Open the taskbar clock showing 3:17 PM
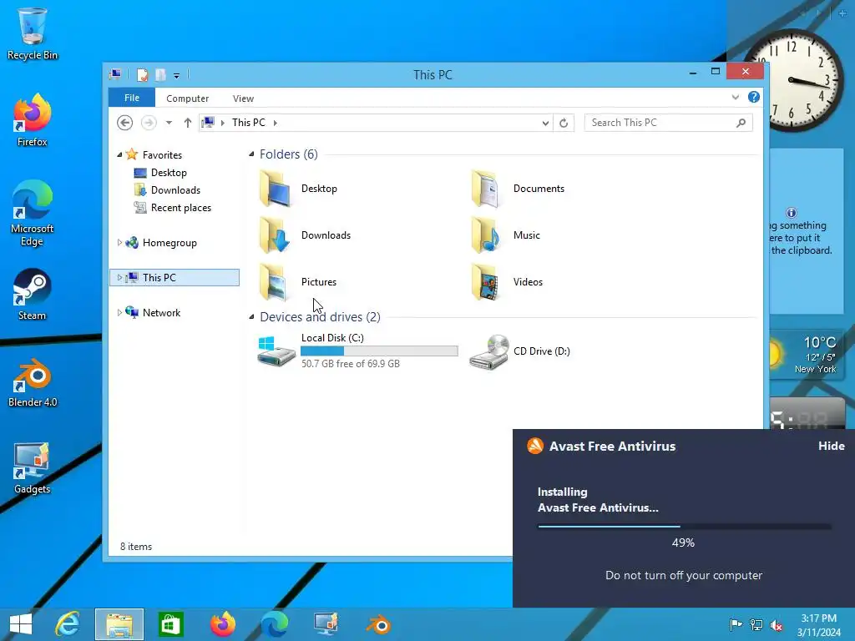The width and height of the screenshot is (855, 641). 818,625
